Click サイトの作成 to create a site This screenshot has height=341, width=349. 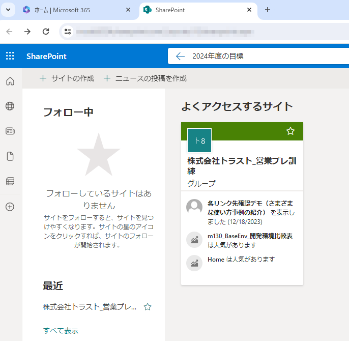(67, 78)
